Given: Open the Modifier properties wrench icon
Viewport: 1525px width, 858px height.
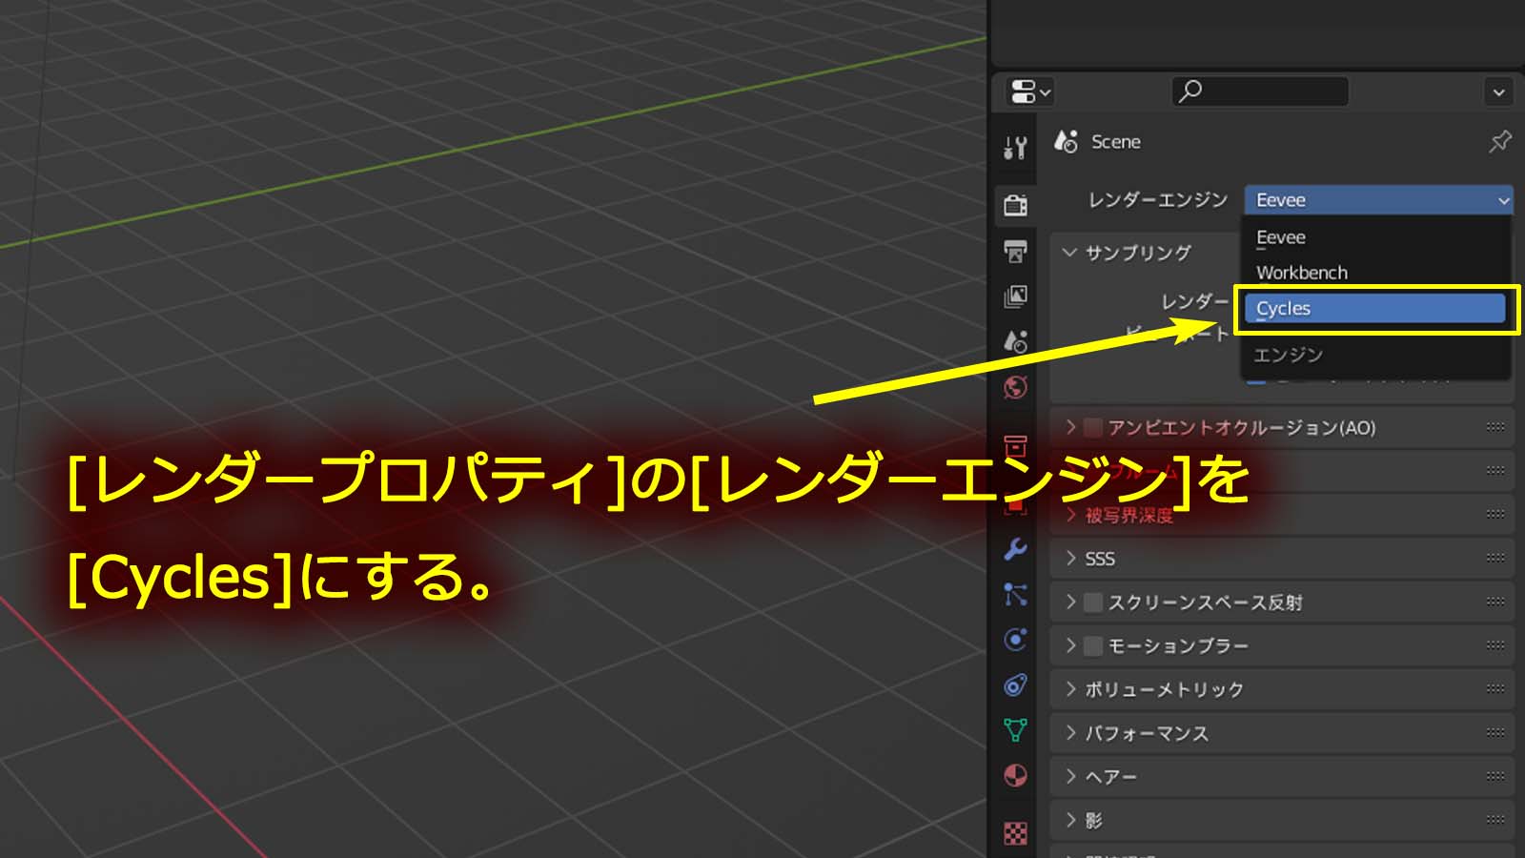Looking at the screenshot, I should click(x=1016, y=549).
